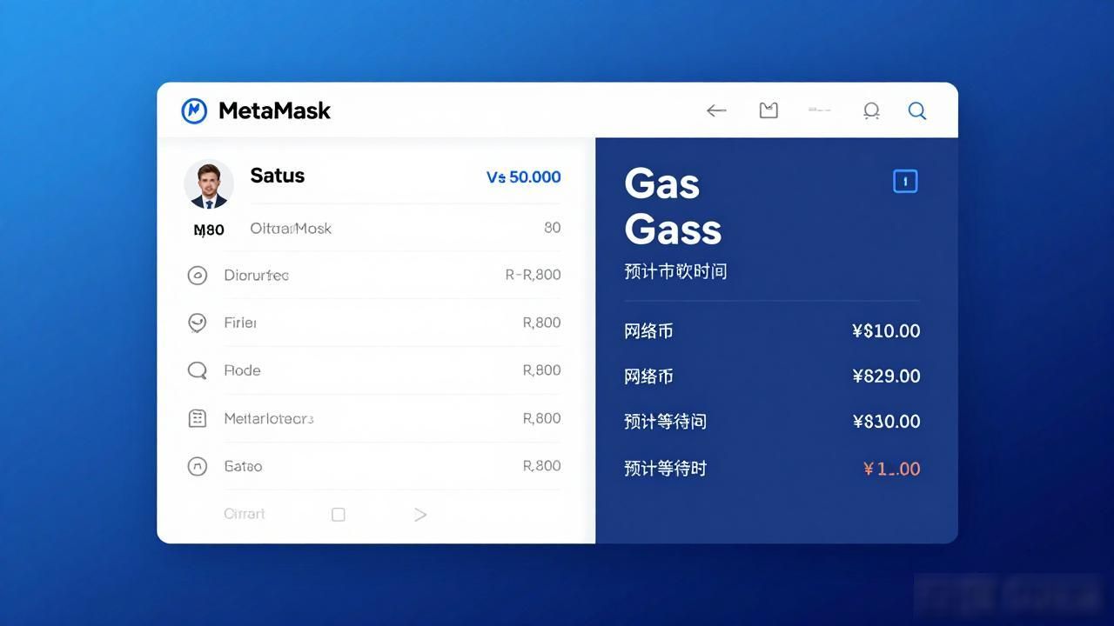The width and height of the screenshot is (1114, 626).
Task: Click the round icon beside Gatso
Action: pos(198,466)
